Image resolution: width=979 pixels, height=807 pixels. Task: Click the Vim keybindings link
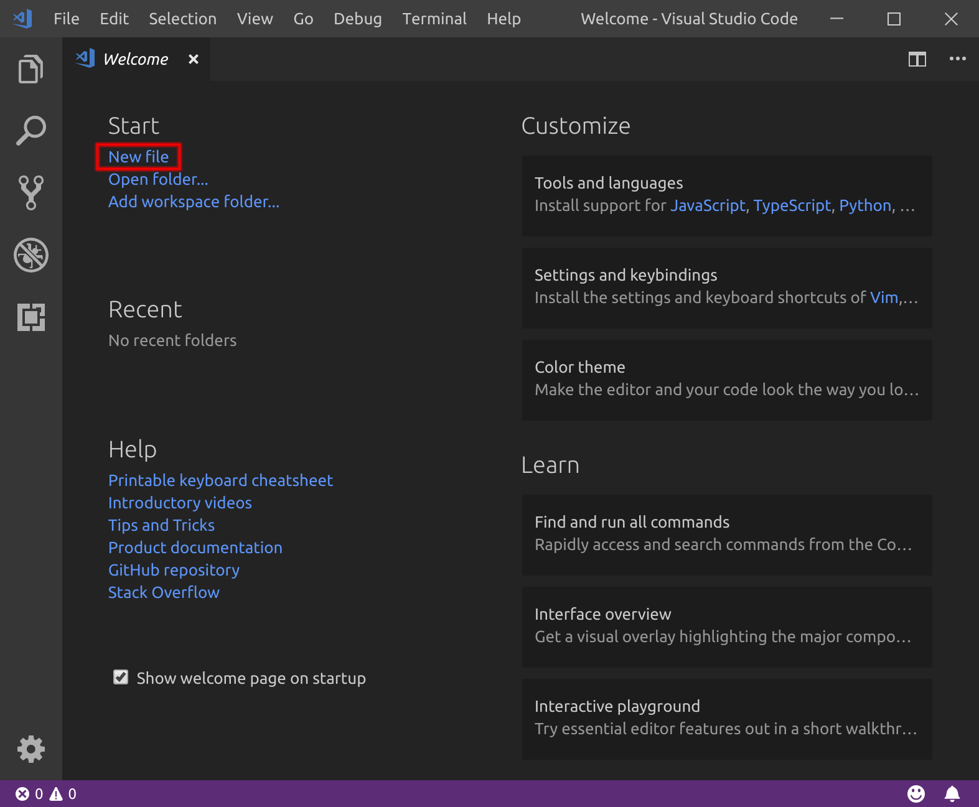click(x=884, y=297)
